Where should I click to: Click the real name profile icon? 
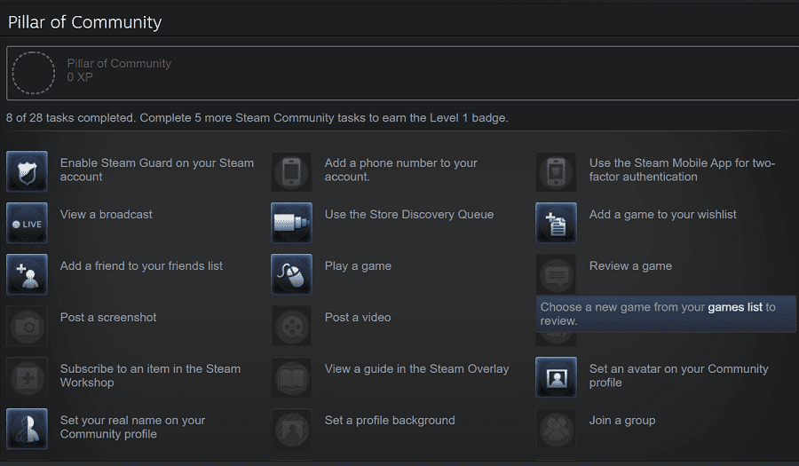pos(27,429)
